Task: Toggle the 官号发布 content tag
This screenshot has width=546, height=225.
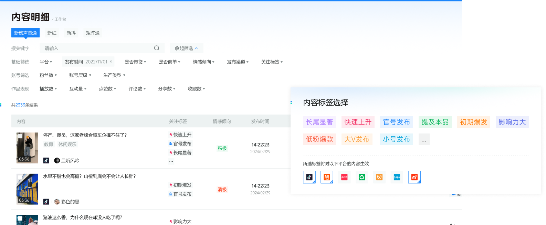Action: click(397, 122)
